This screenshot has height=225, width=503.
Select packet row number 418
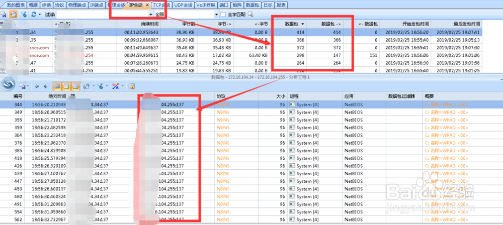(x=251, y=158)
